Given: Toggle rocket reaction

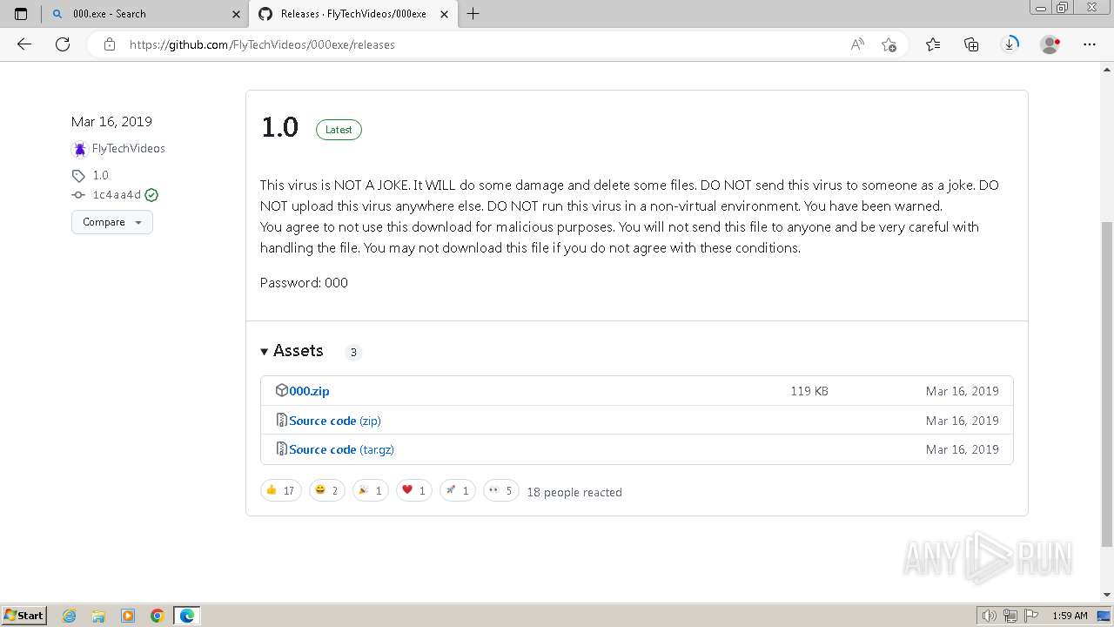Looking at the screenshot, I should [x=458, y=490].
